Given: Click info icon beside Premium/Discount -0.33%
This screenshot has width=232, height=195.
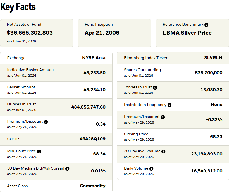Looking at the screenshot, I should [163, 117].
